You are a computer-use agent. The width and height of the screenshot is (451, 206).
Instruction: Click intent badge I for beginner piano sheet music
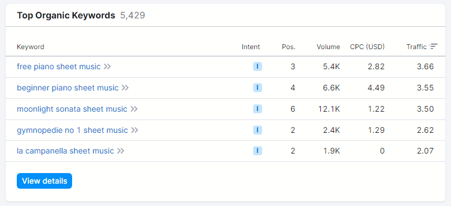coord(258,88)
